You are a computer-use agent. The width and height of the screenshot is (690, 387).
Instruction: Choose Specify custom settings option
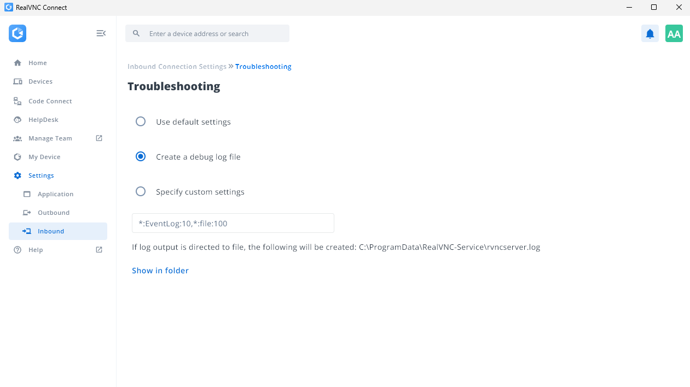pyautogui.click(x=141, y=191)
